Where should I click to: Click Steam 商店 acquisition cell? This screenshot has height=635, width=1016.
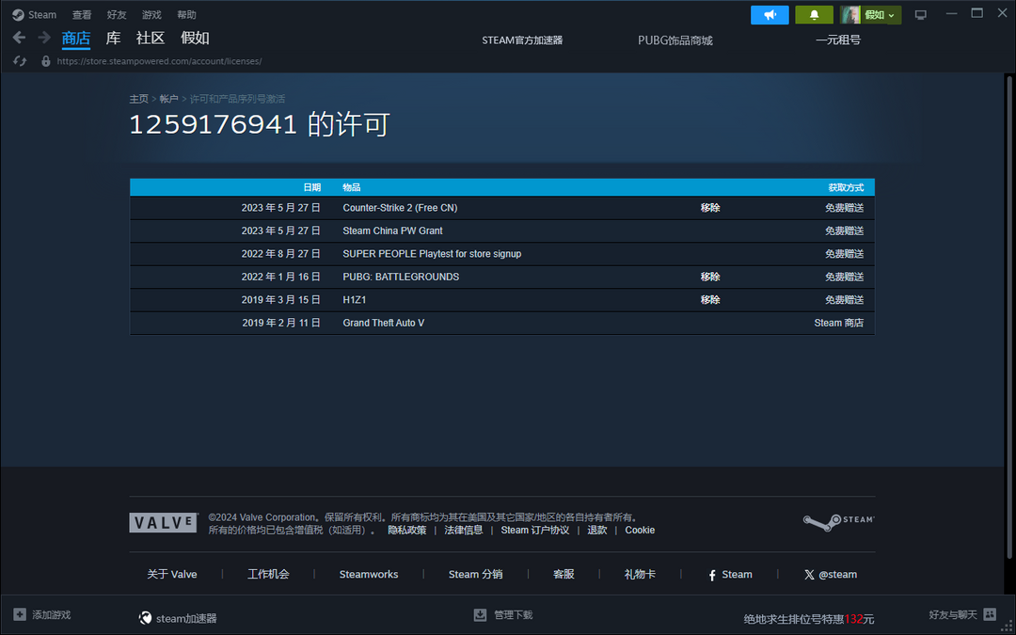(x=839, y=323)
